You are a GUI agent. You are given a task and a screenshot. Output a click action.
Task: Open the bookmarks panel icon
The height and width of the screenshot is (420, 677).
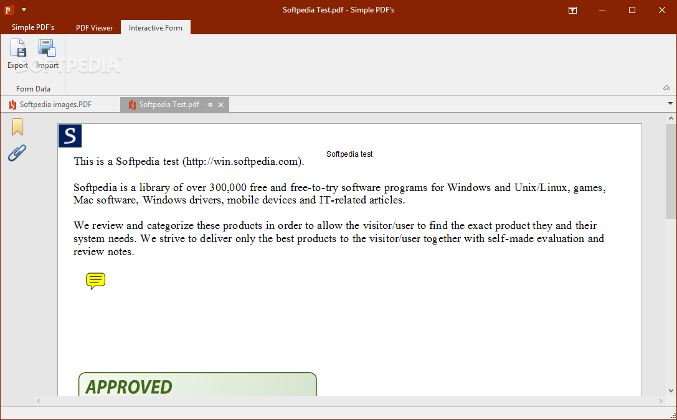(17, 127)
